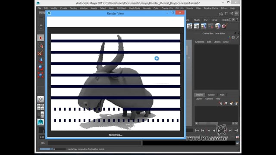The height and width of the screenshot is (155, 276).
Task: Select the Scale tool cube icon
Action: [41, 75]
